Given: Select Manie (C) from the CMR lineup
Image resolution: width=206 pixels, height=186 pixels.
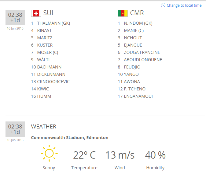Looking at the screenshot, I should [x=134, y=30].
